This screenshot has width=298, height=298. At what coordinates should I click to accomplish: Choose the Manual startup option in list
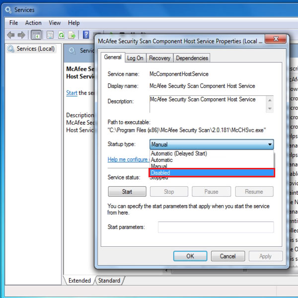point(212,166)
